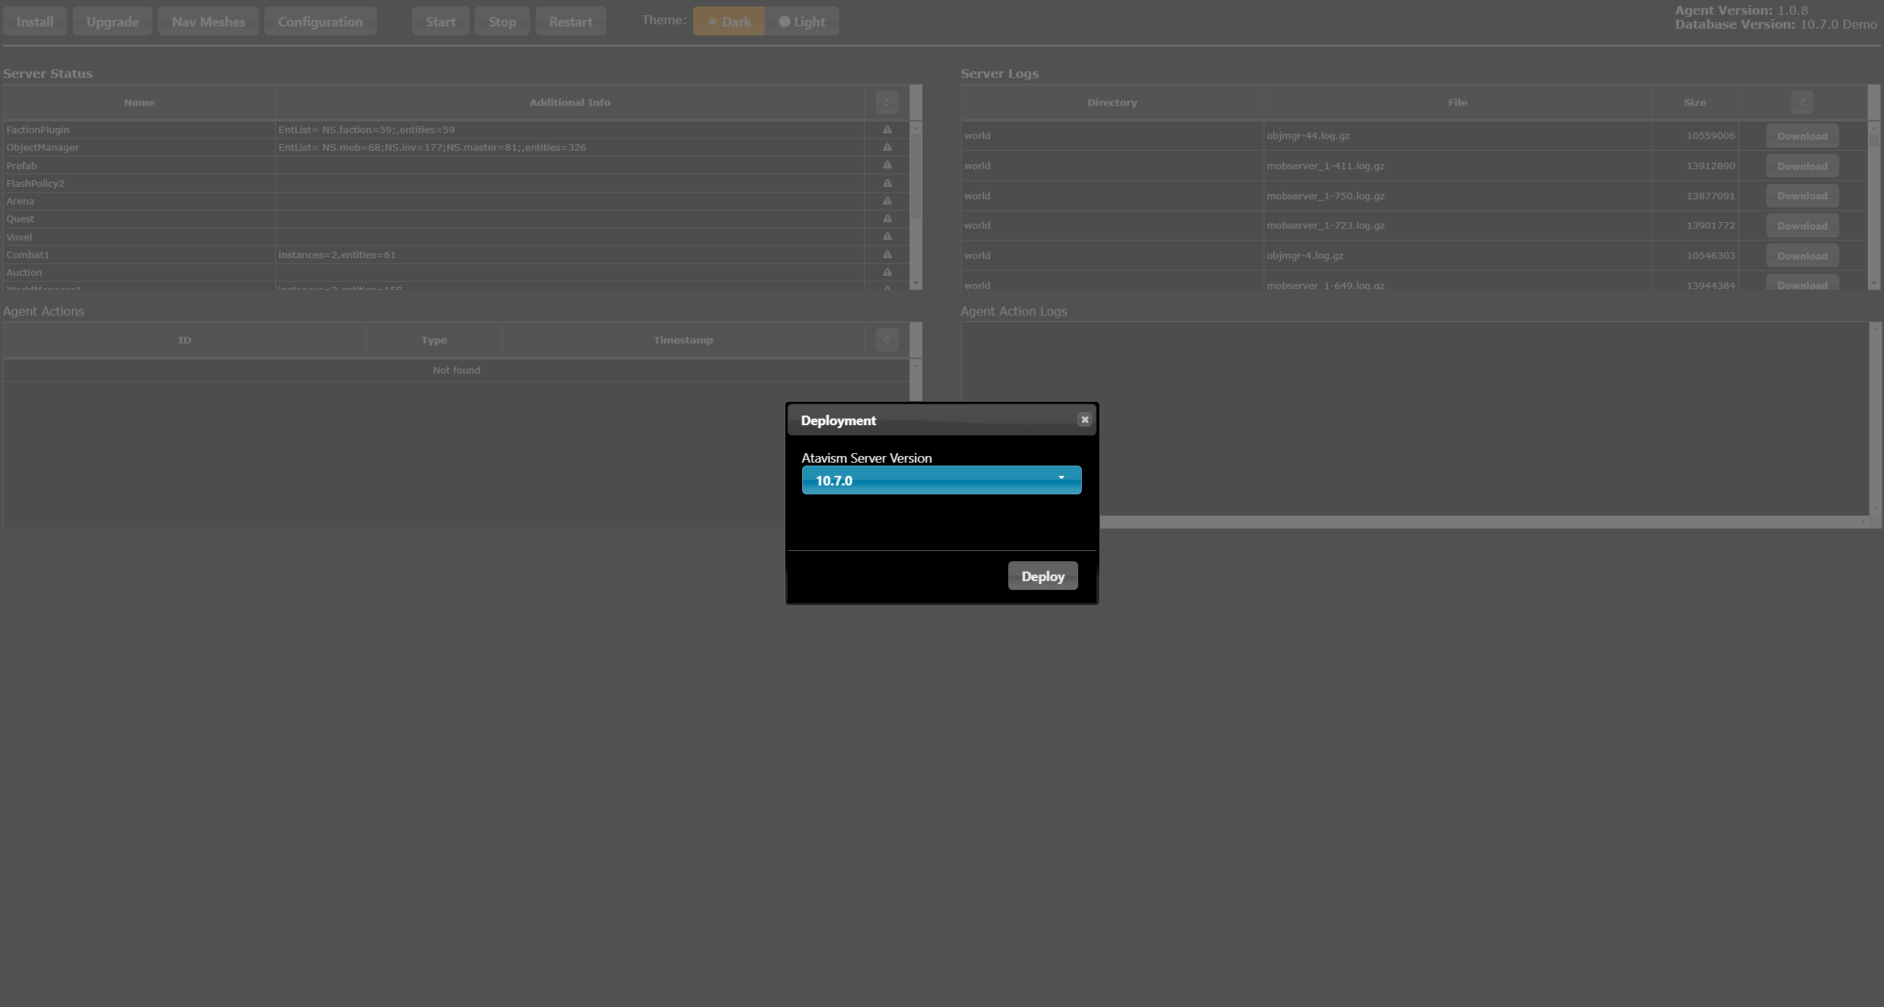
Task: Open the Nav Meshes menu
Action: [208, 21]
